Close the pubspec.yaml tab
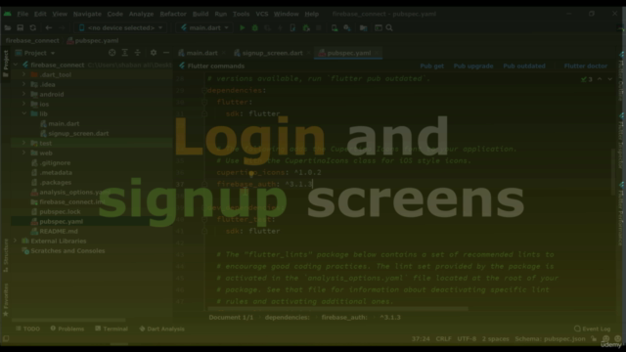This screenshot has height=352, width=626. (377, 53)
